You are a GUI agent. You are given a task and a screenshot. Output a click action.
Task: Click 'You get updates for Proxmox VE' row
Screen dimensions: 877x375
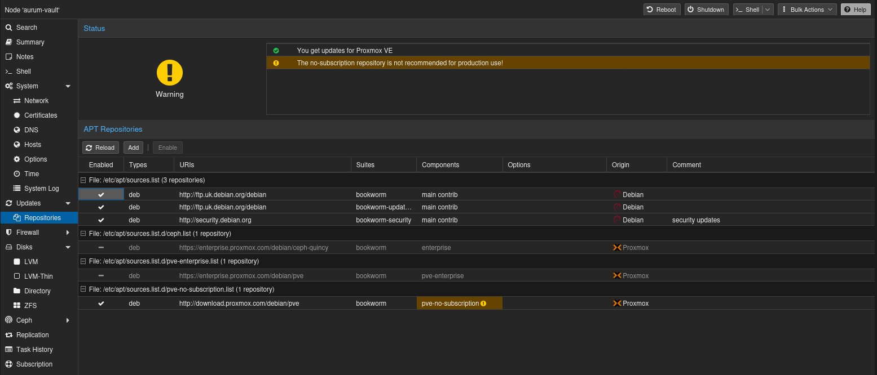pos(568,51)
